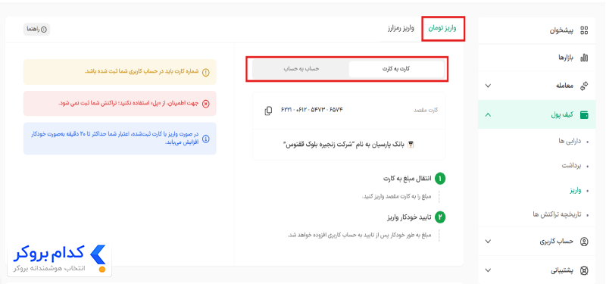Click the yellow warning notice icon
606x284 pixels.
coord(206,72)
